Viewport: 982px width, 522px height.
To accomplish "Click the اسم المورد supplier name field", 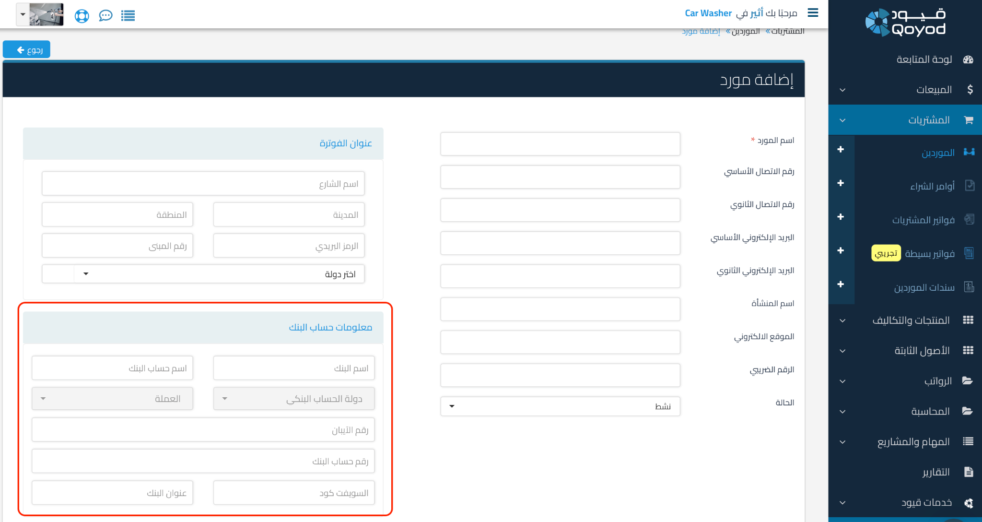I will tap(560, 143).
